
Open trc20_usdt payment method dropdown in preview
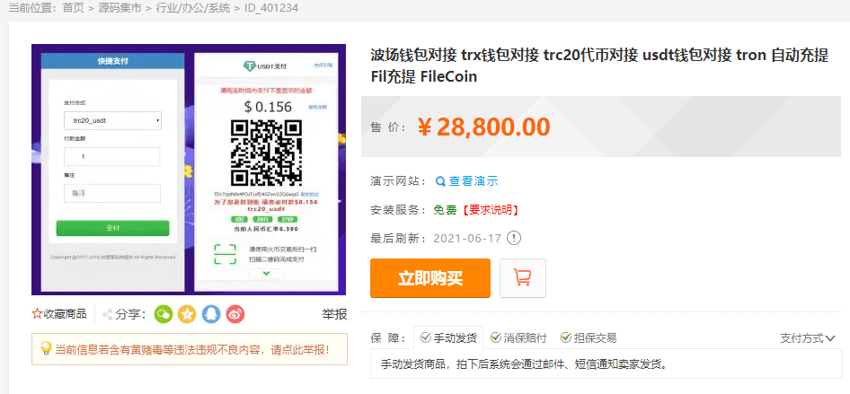(112, 120)
